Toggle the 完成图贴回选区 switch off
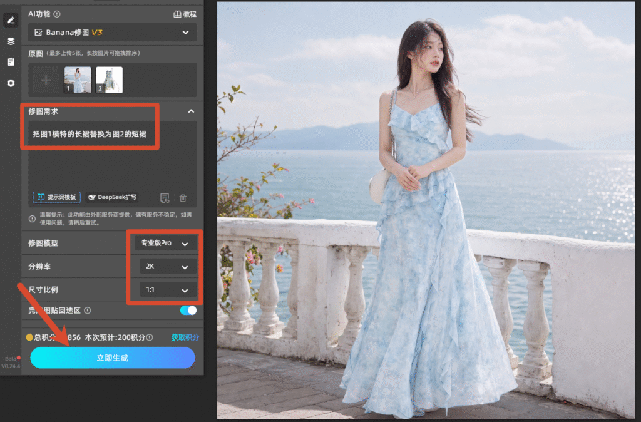 click(x=188, y=311)
